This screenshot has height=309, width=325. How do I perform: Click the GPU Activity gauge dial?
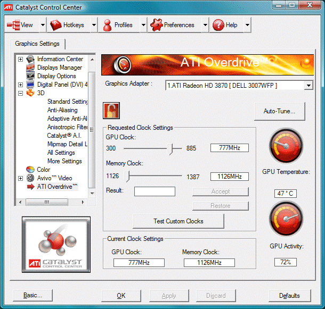point(286,219)
